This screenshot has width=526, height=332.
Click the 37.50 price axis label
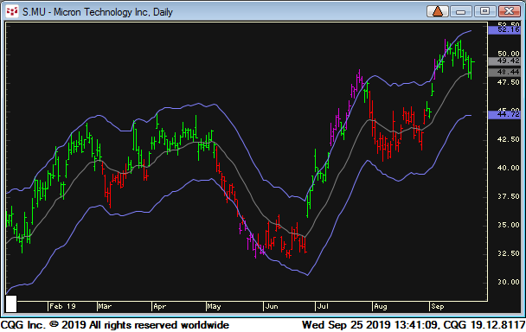point(508,196)
